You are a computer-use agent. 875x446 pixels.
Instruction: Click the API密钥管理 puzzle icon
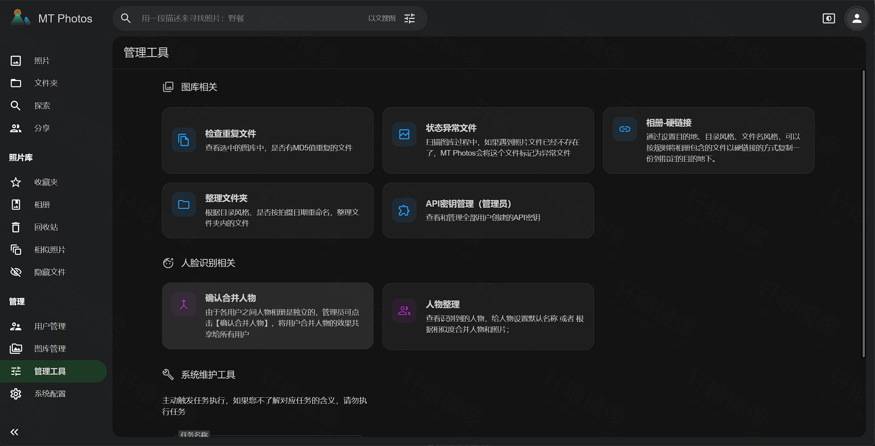click(x=404, y=210)
